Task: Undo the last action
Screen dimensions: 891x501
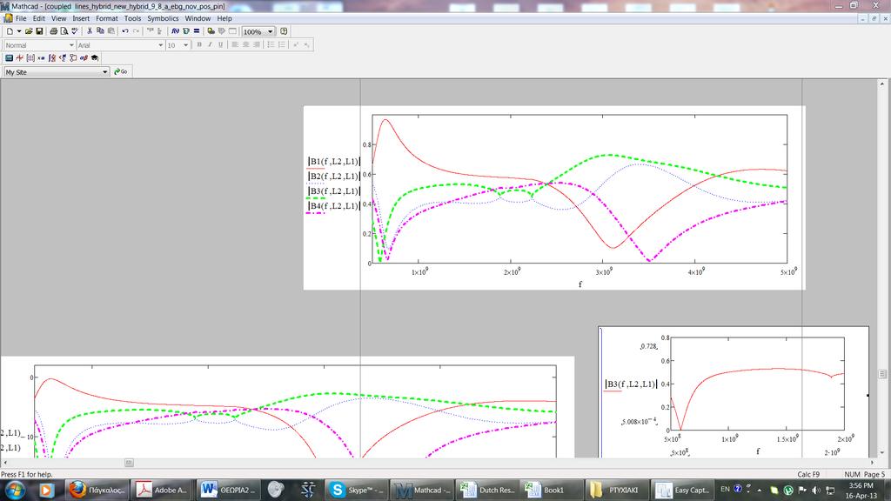Action: click(125, 31)
